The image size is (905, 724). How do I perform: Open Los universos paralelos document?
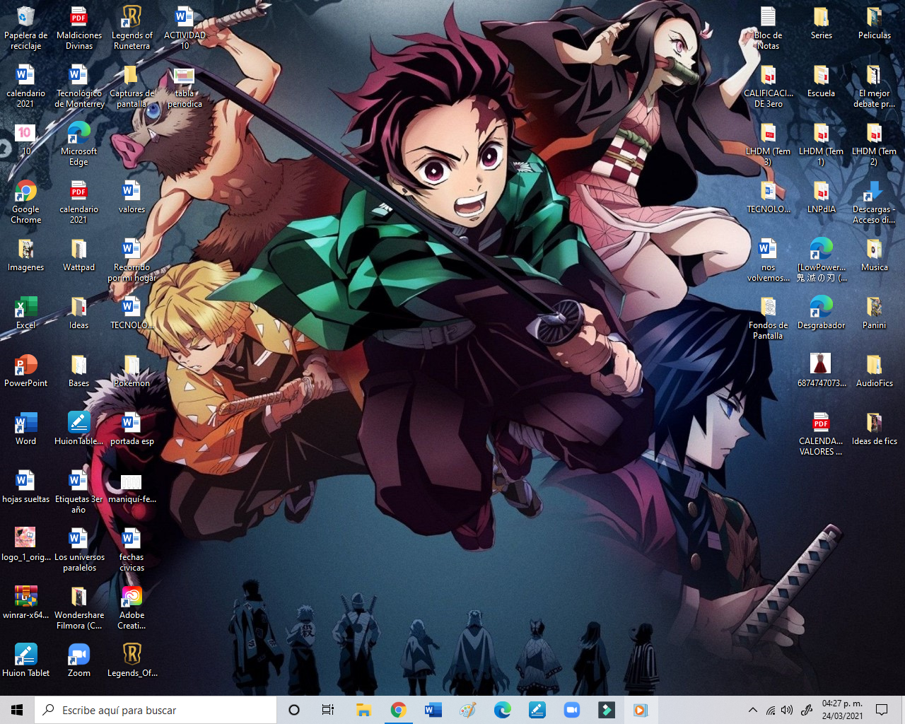tap(78, 550)
